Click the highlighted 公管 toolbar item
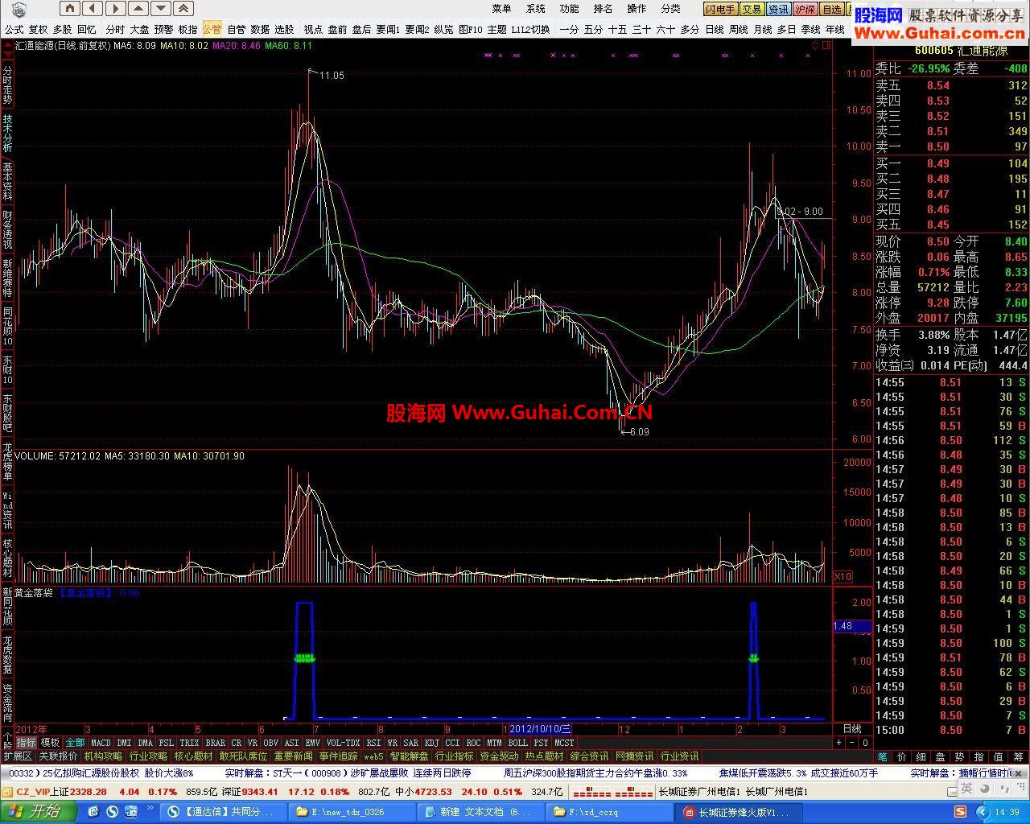The width and height of the screenshot is (1030, 824). tap(212, 29)
